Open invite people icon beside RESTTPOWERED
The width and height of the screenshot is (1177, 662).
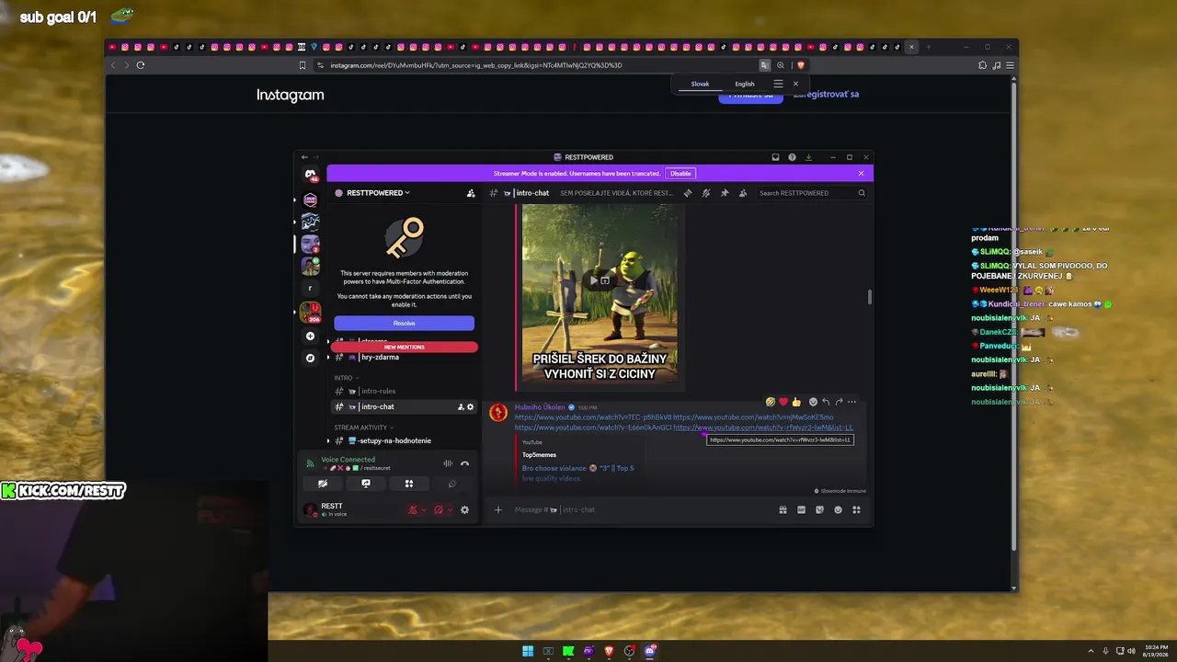pos(471,193)
